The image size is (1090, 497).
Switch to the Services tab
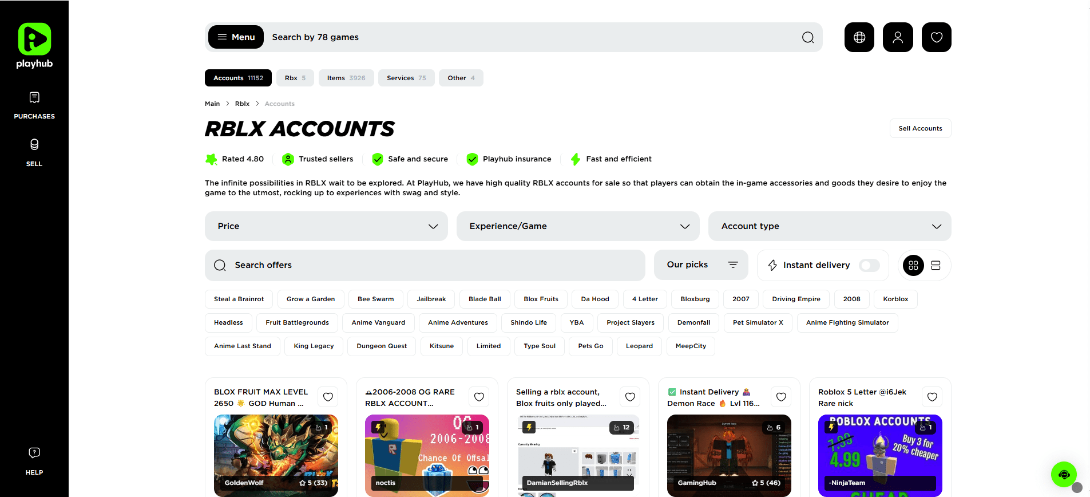click(406, 78)
